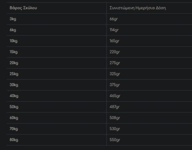Click the 114gr dose cell
The height and width of the screenshot is (150, 192).
114,30
